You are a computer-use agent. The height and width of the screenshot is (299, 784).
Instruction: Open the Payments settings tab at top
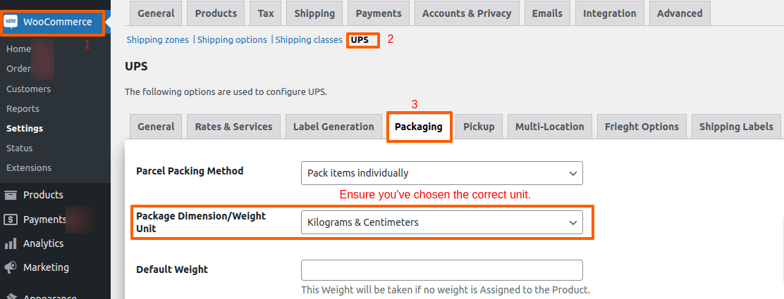(379, 13)
